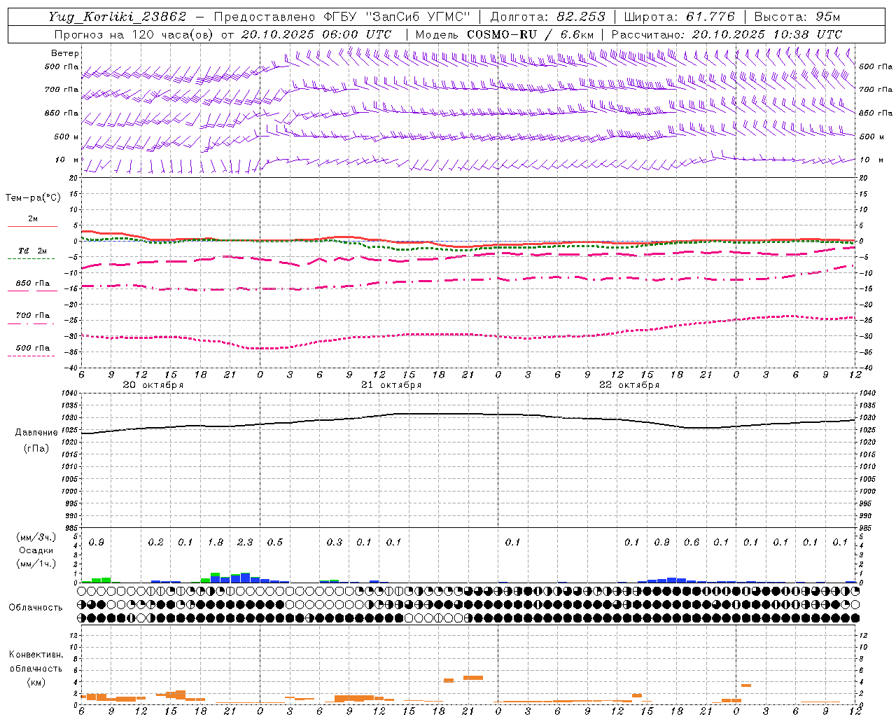Click the precipitation value 0.2

click(x=155, y=543)
